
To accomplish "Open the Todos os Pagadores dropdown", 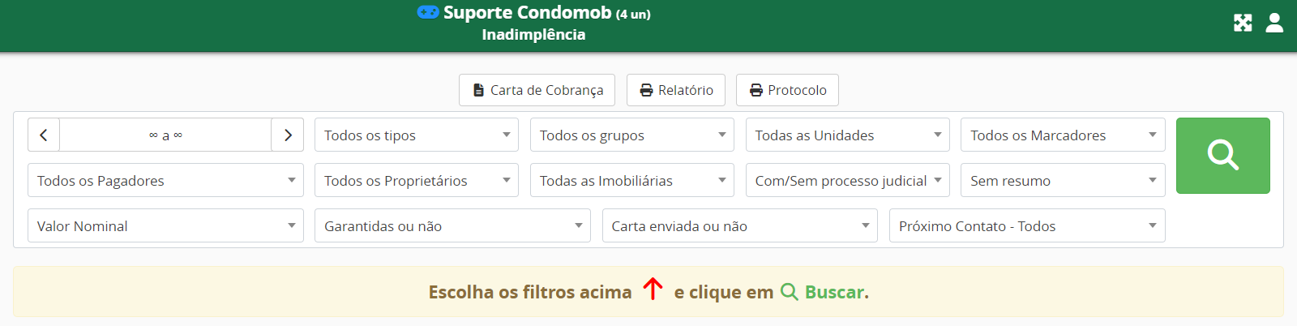I will (x=165, y=181).
